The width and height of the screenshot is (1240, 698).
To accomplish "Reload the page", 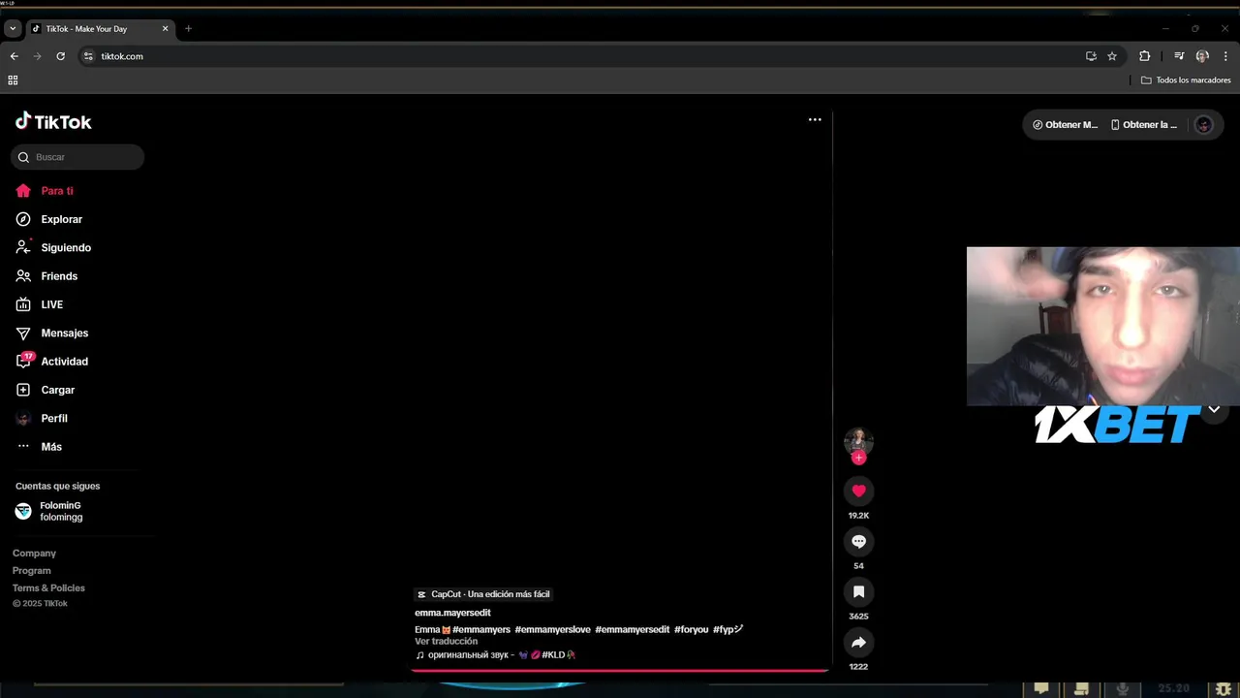I will click(60, 56).
